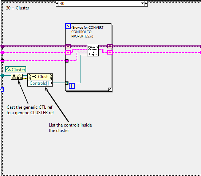
Task: Select the Convert Control To Proptr subVI
Action: (93, 51)
